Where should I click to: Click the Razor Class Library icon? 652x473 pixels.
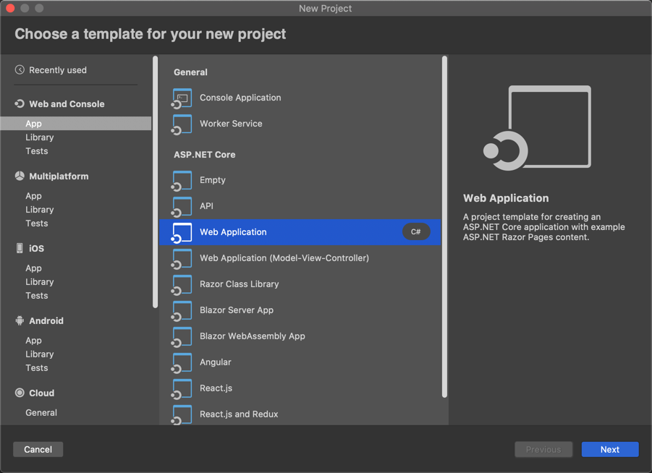coord(181,284)
